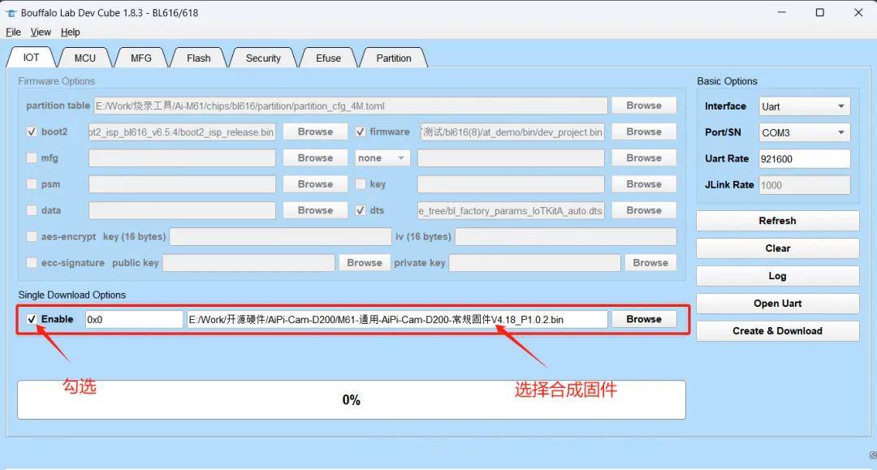This screenshot has width=877, height=470.
Task: Enable the psm checkbox
Action: (32, 184)
